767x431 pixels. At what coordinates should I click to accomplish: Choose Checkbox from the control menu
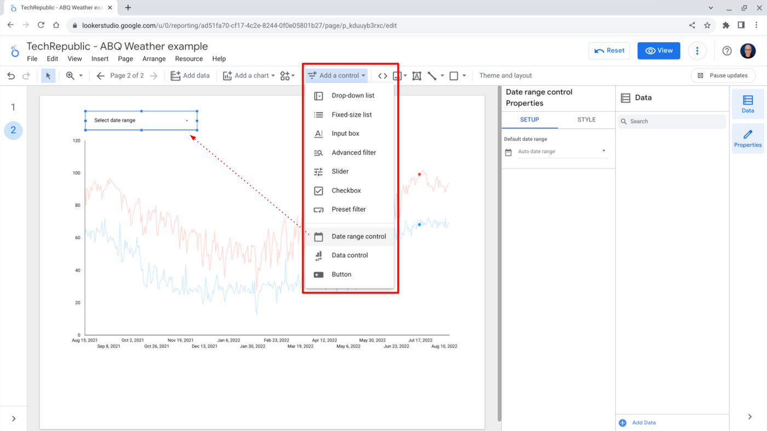(346, 191)
